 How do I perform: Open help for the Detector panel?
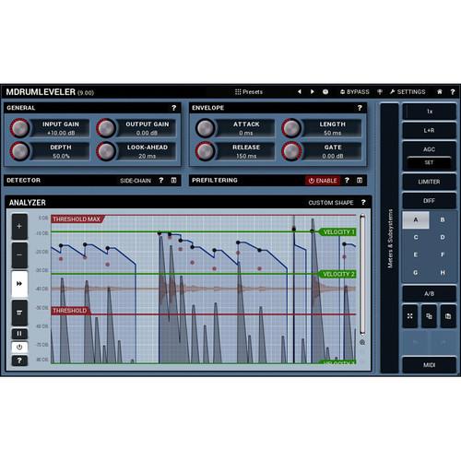(161, 181)
